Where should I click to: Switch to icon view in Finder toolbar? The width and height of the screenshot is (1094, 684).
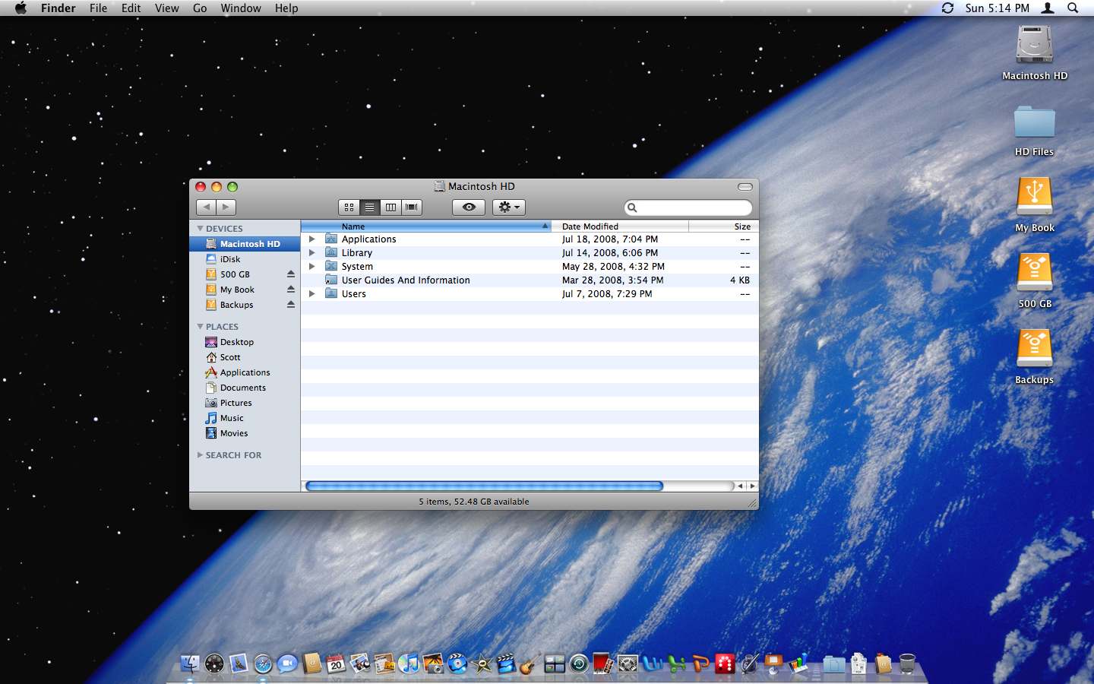pyautogui.click(x=349, y=207)
